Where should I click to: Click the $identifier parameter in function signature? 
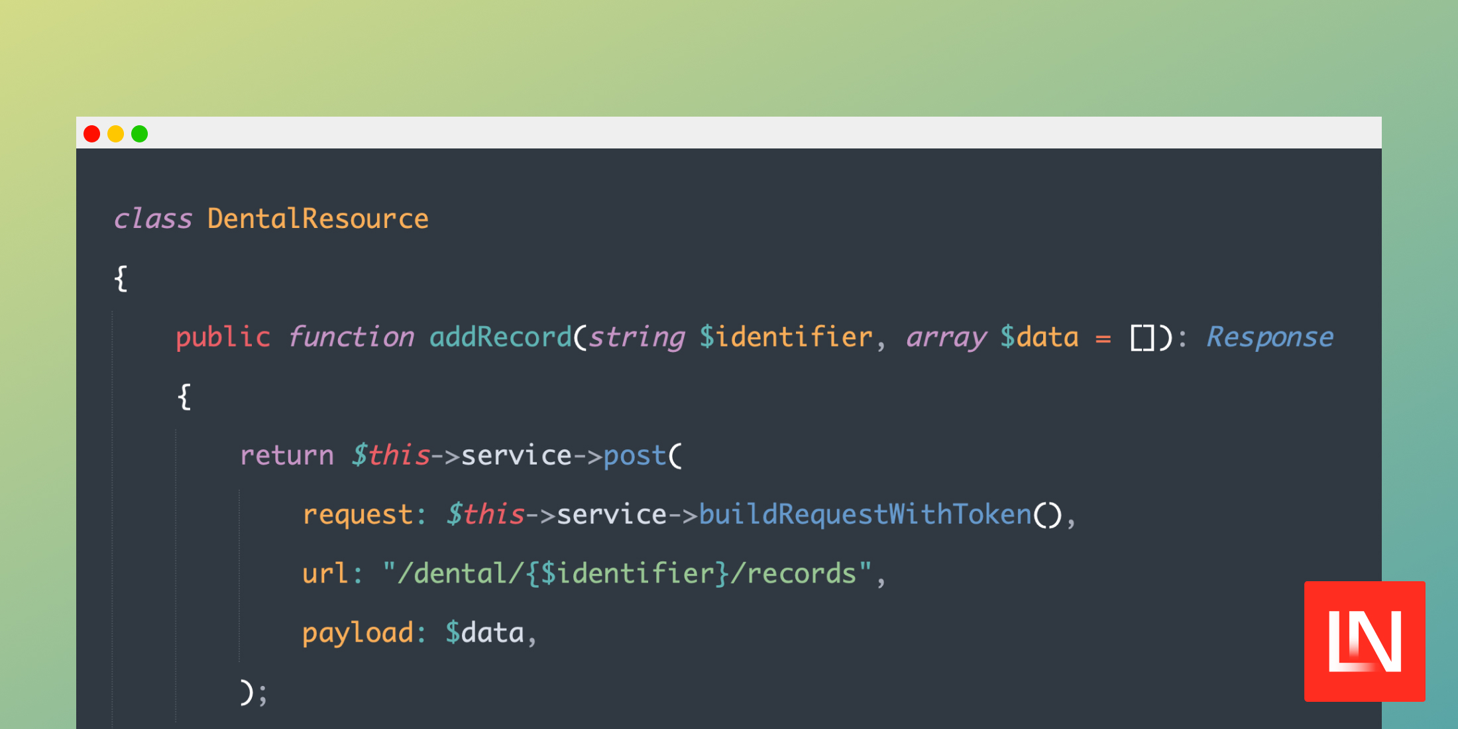787,337
